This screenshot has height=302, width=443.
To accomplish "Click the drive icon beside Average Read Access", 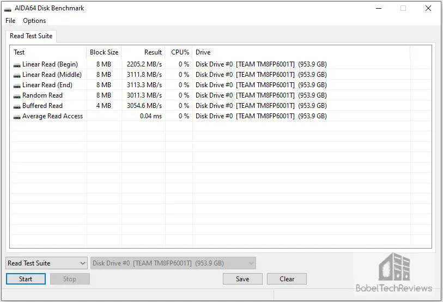I will pos(17,117).
